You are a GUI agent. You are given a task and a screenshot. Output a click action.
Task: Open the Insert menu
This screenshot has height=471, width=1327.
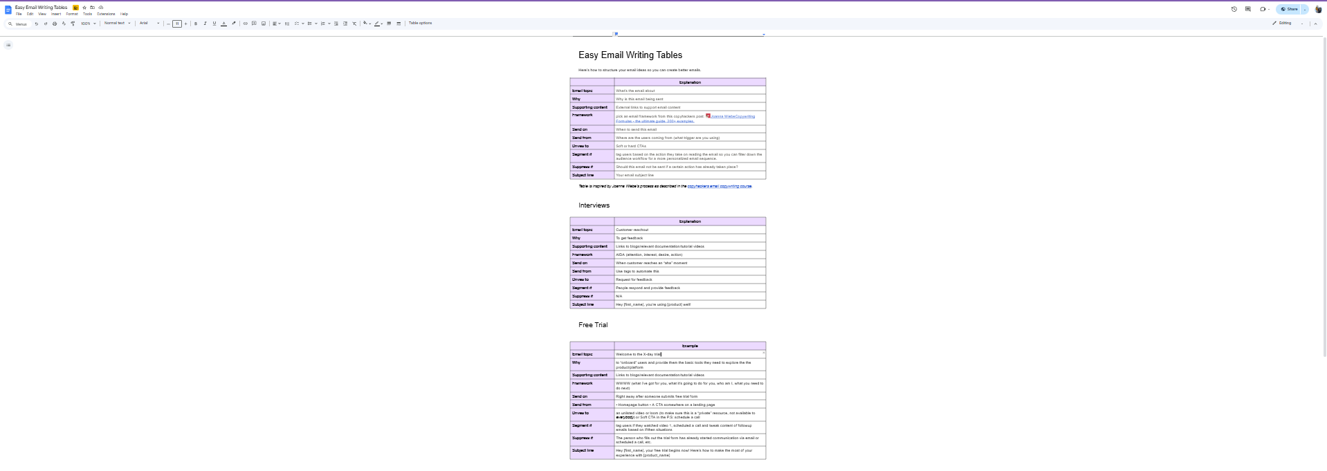(56, 14)
